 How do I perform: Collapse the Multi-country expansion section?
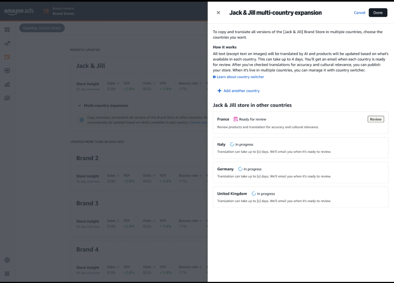click(x=80, y=105)
